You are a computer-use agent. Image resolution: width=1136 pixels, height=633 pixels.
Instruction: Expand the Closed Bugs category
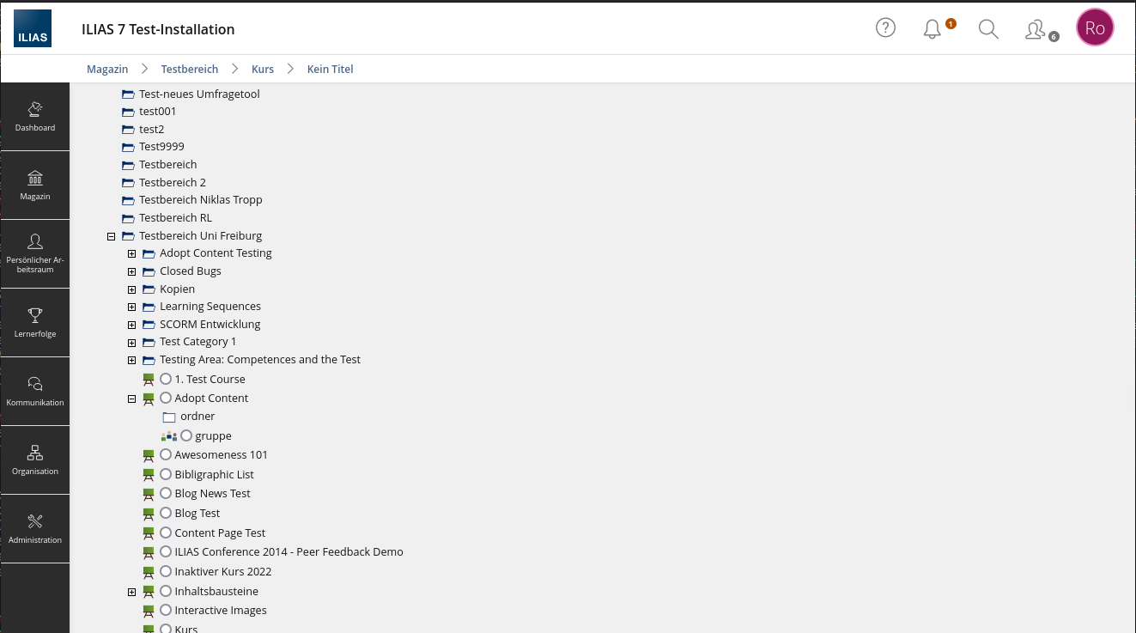point(131,271)
